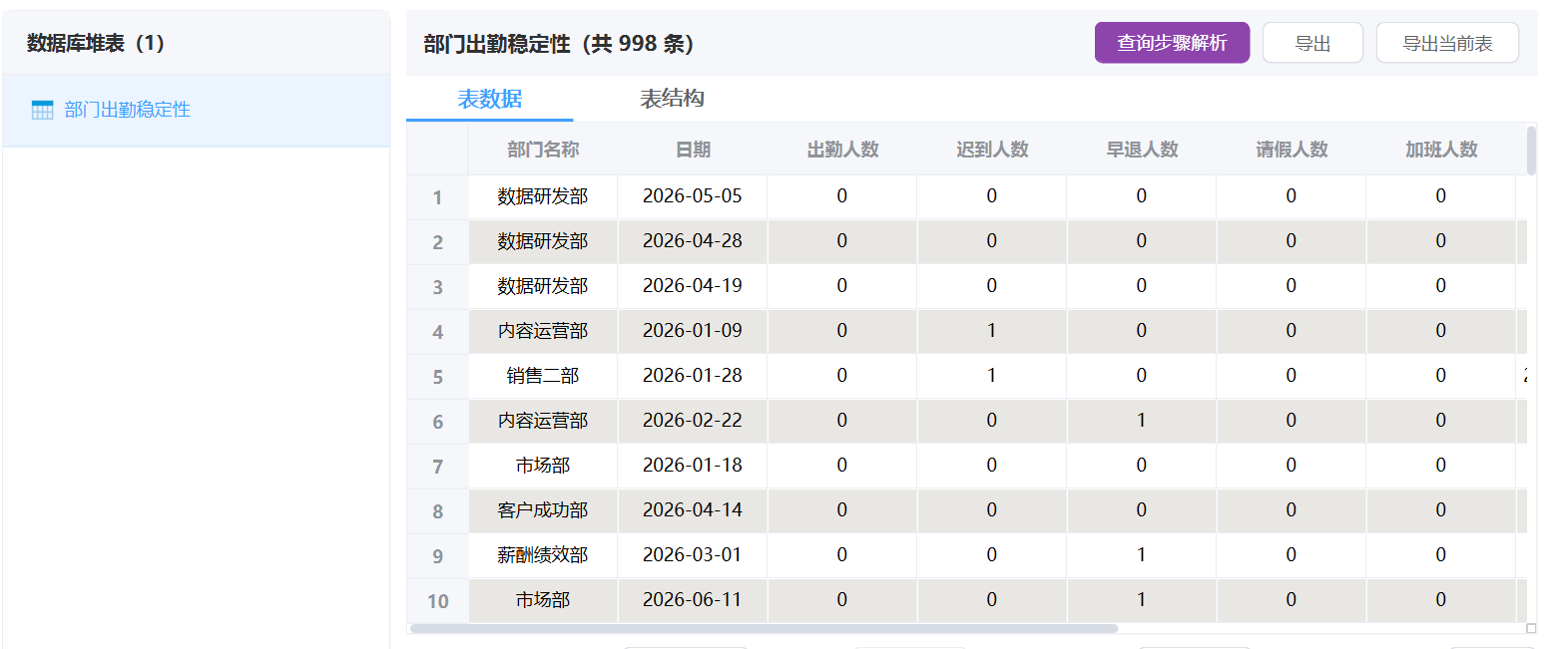The width and height of the screenshot is (1554, 649).
Task: Switch to the 表数据 tab
Action: 489,99
